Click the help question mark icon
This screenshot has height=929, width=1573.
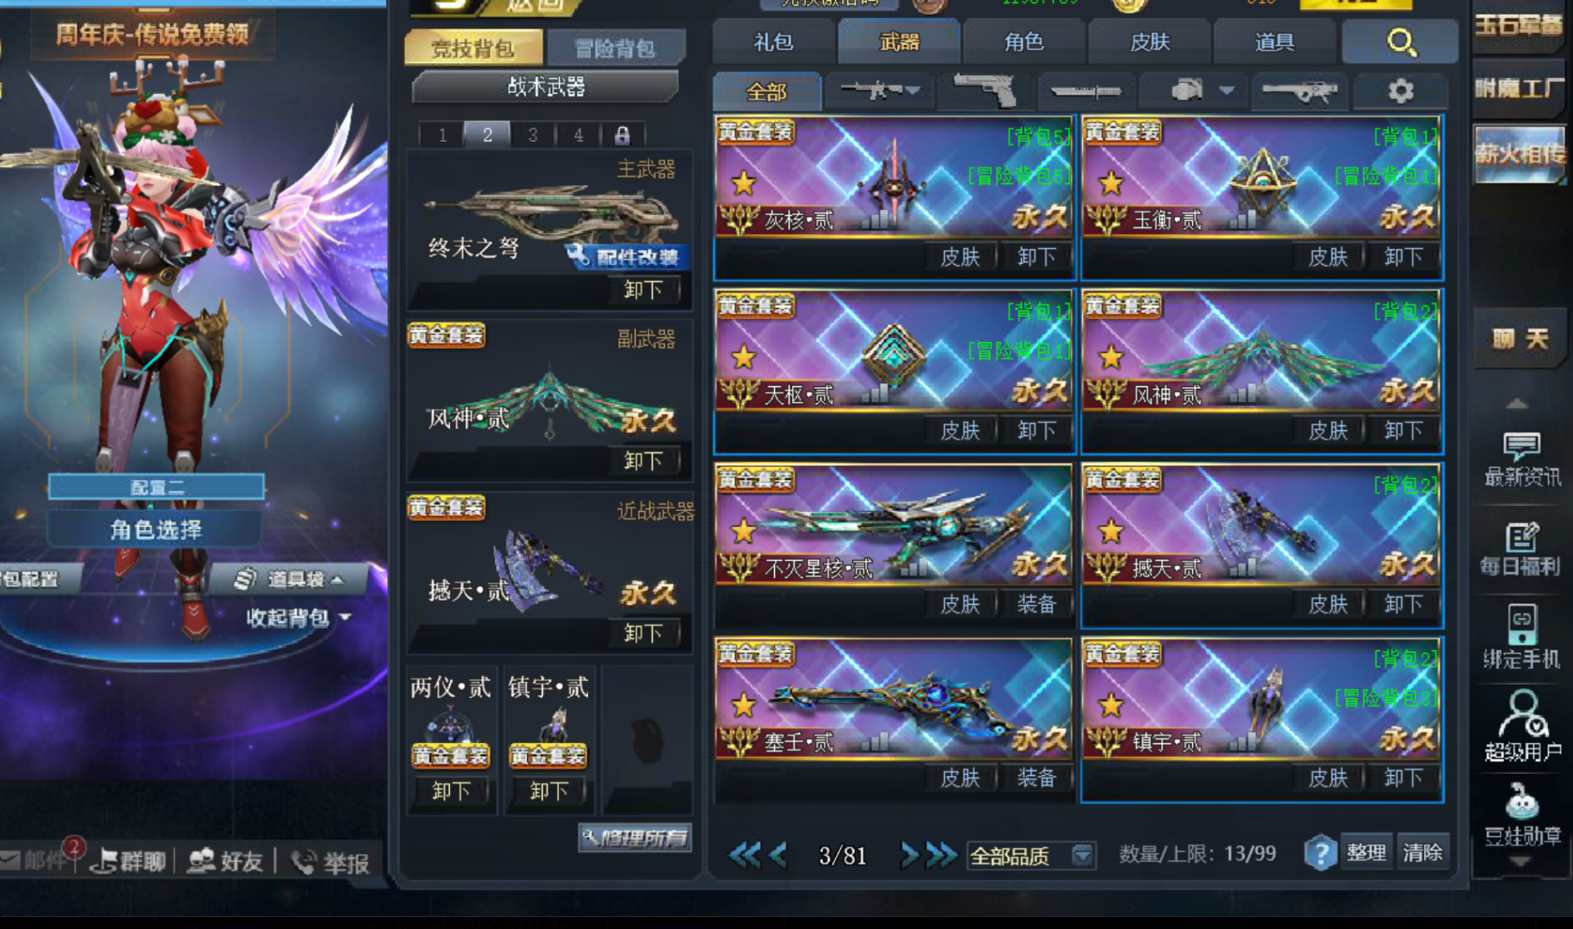click(x=1320, y=852)
